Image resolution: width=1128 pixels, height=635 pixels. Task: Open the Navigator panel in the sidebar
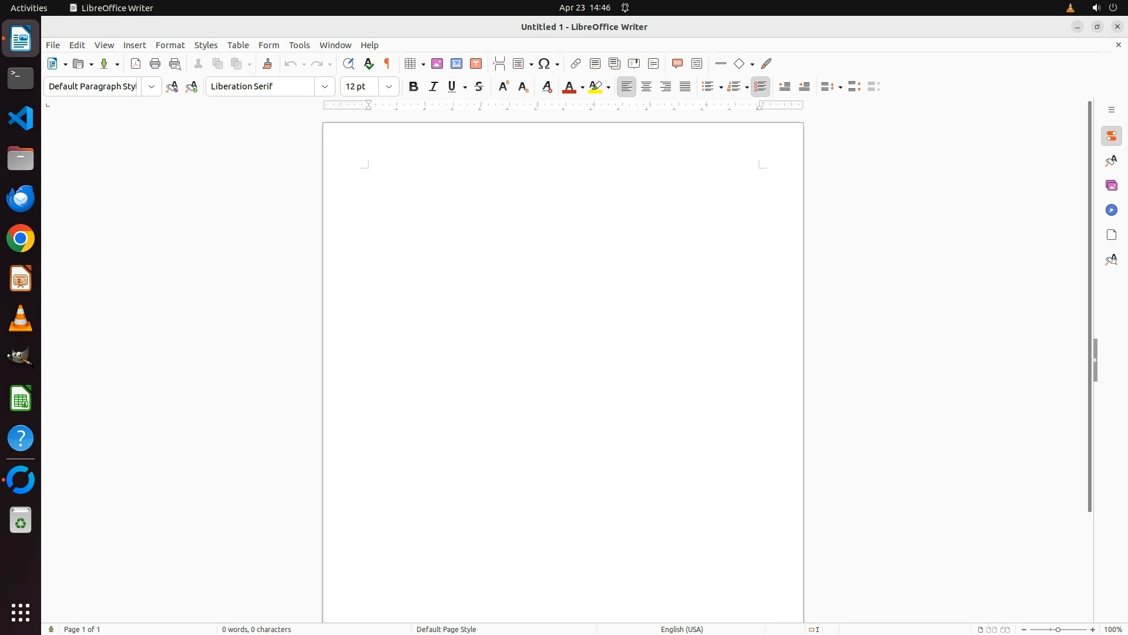coord(1111,210)
